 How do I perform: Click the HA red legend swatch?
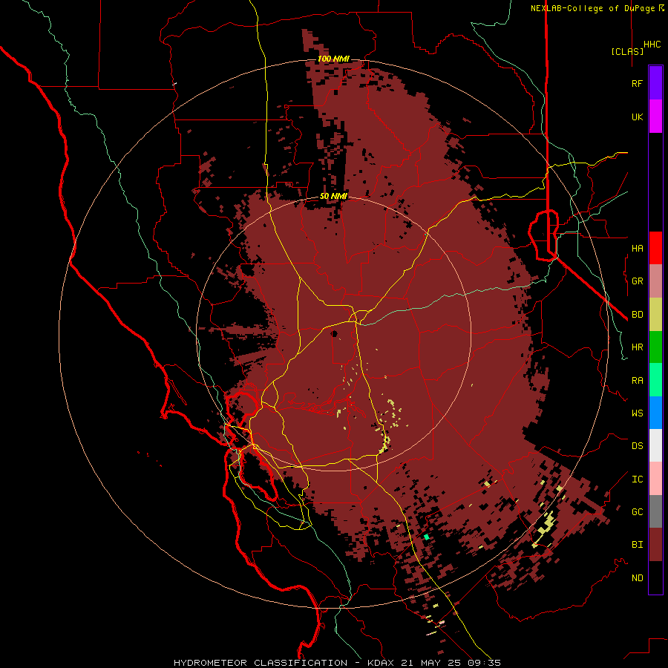655,248
